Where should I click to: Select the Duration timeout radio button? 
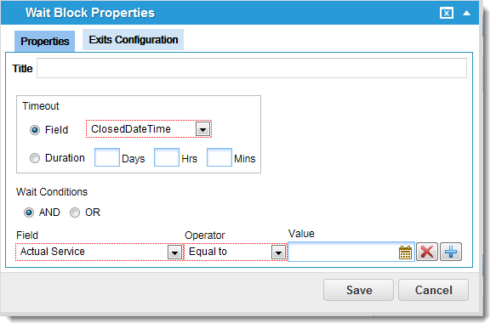pyautogui.click(x=35, y=158)
